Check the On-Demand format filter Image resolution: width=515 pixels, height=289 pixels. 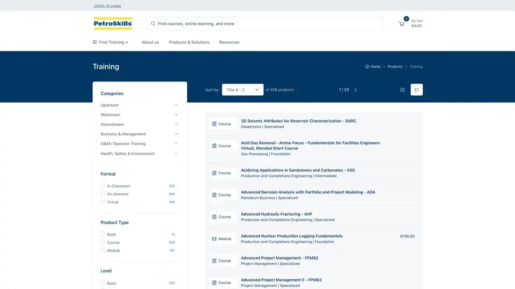click(x=103, y=194)
